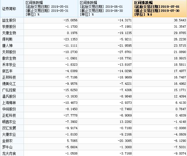Viewport: 187px width, 156px height.
Task: Select May value -1.8323 for 禾丰牧业
Action: coord(71,65)
